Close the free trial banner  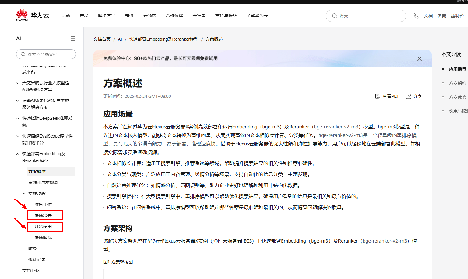click(419, 59)
